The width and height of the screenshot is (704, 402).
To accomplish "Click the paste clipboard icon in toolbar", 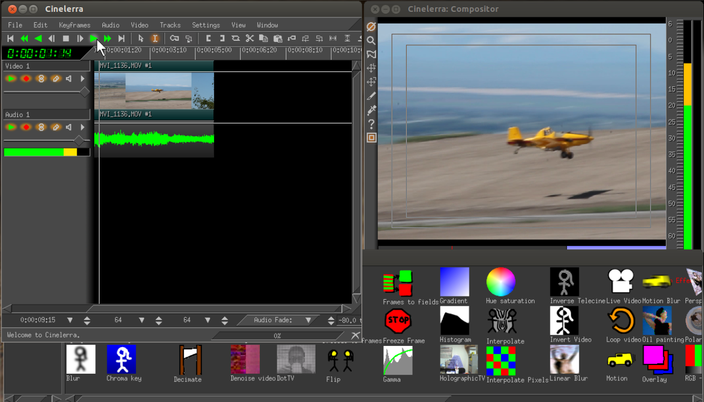I will point(278,39).
